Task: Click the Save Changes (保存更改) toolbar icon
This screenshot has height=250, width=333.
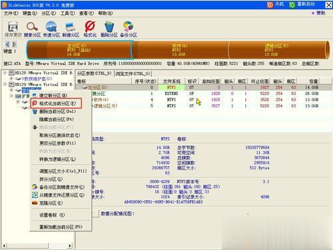Action: 13,27
